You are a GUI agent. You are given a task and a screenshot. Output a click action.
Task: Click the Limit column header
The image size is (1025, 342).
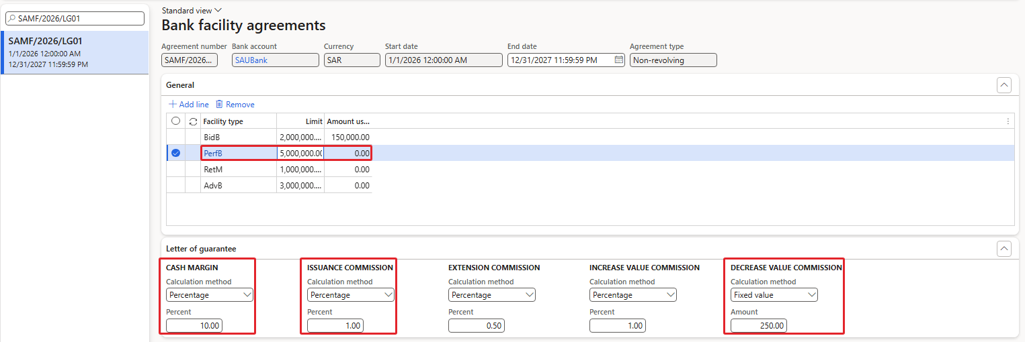click(x=300, y=121)
